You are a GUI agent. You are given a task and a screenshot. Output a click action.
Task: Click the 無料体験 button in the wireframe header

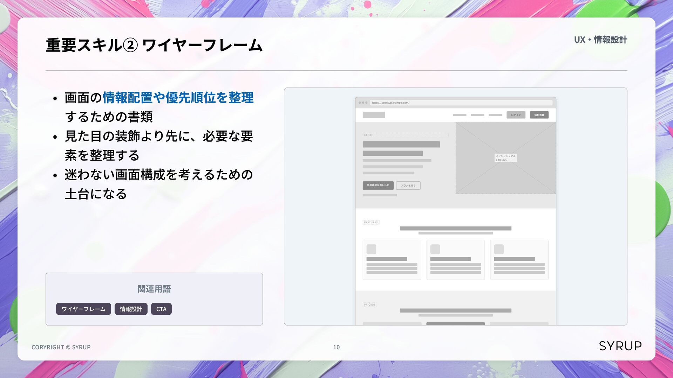539,115
